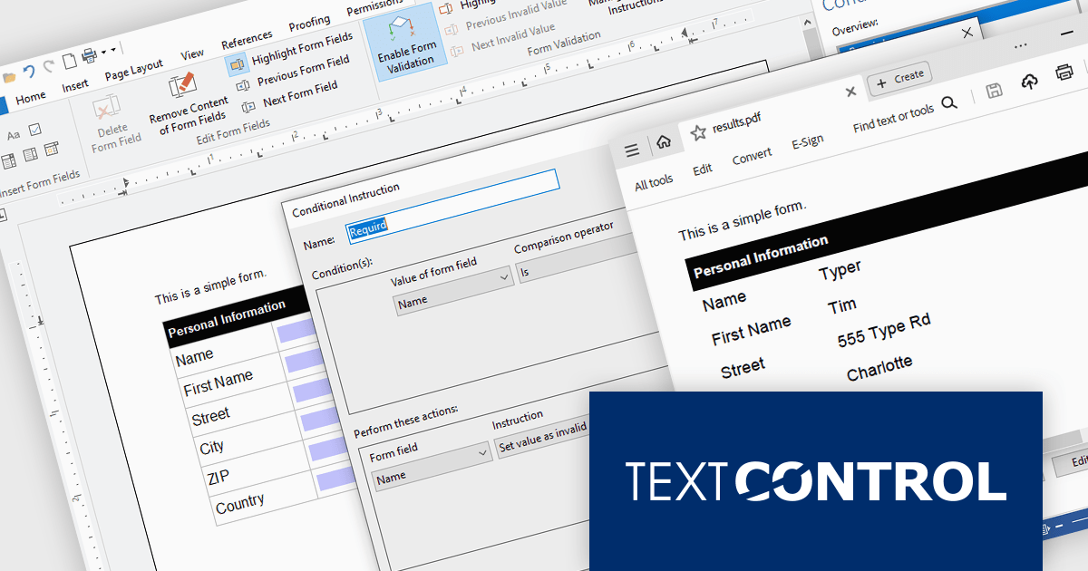Screen dimensions: 1088x571
Task: Open the Proofing ribbon tab
Action: (x=309, y=24)
